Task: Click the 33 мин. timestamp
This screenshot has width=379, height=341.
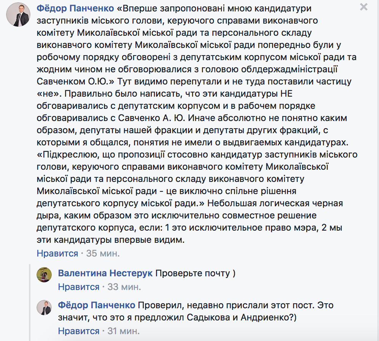Action: pyautogui.click(x=124, y=287)
